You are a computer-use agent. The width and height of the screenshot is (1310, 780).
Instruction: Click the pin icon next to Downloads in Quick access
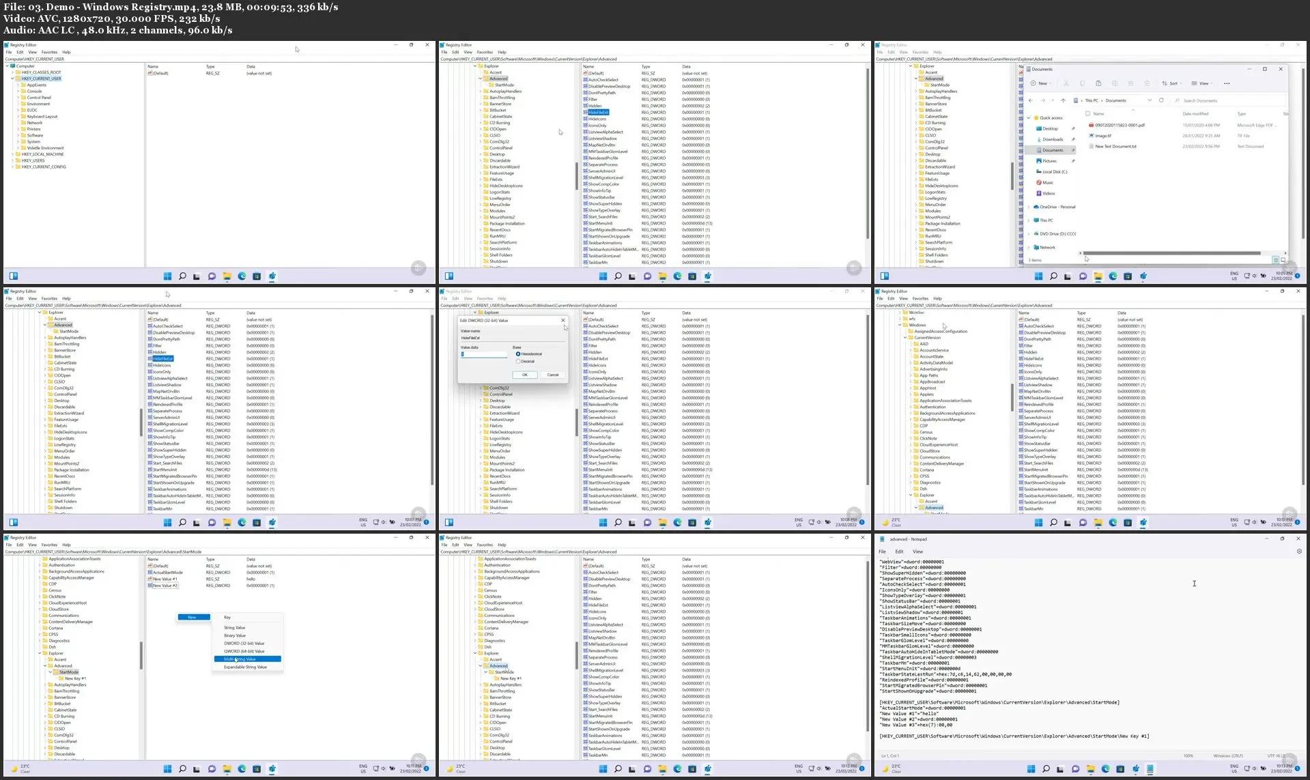1074,139
